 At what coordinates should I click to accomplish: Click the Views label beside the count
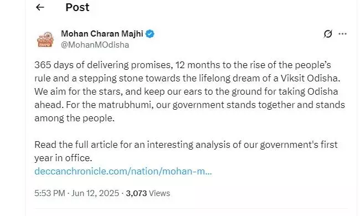point(160,193)
